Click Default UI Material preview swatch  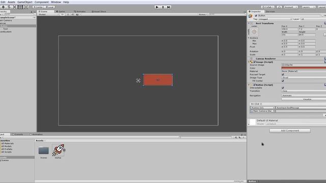click(x=253, y=122)
